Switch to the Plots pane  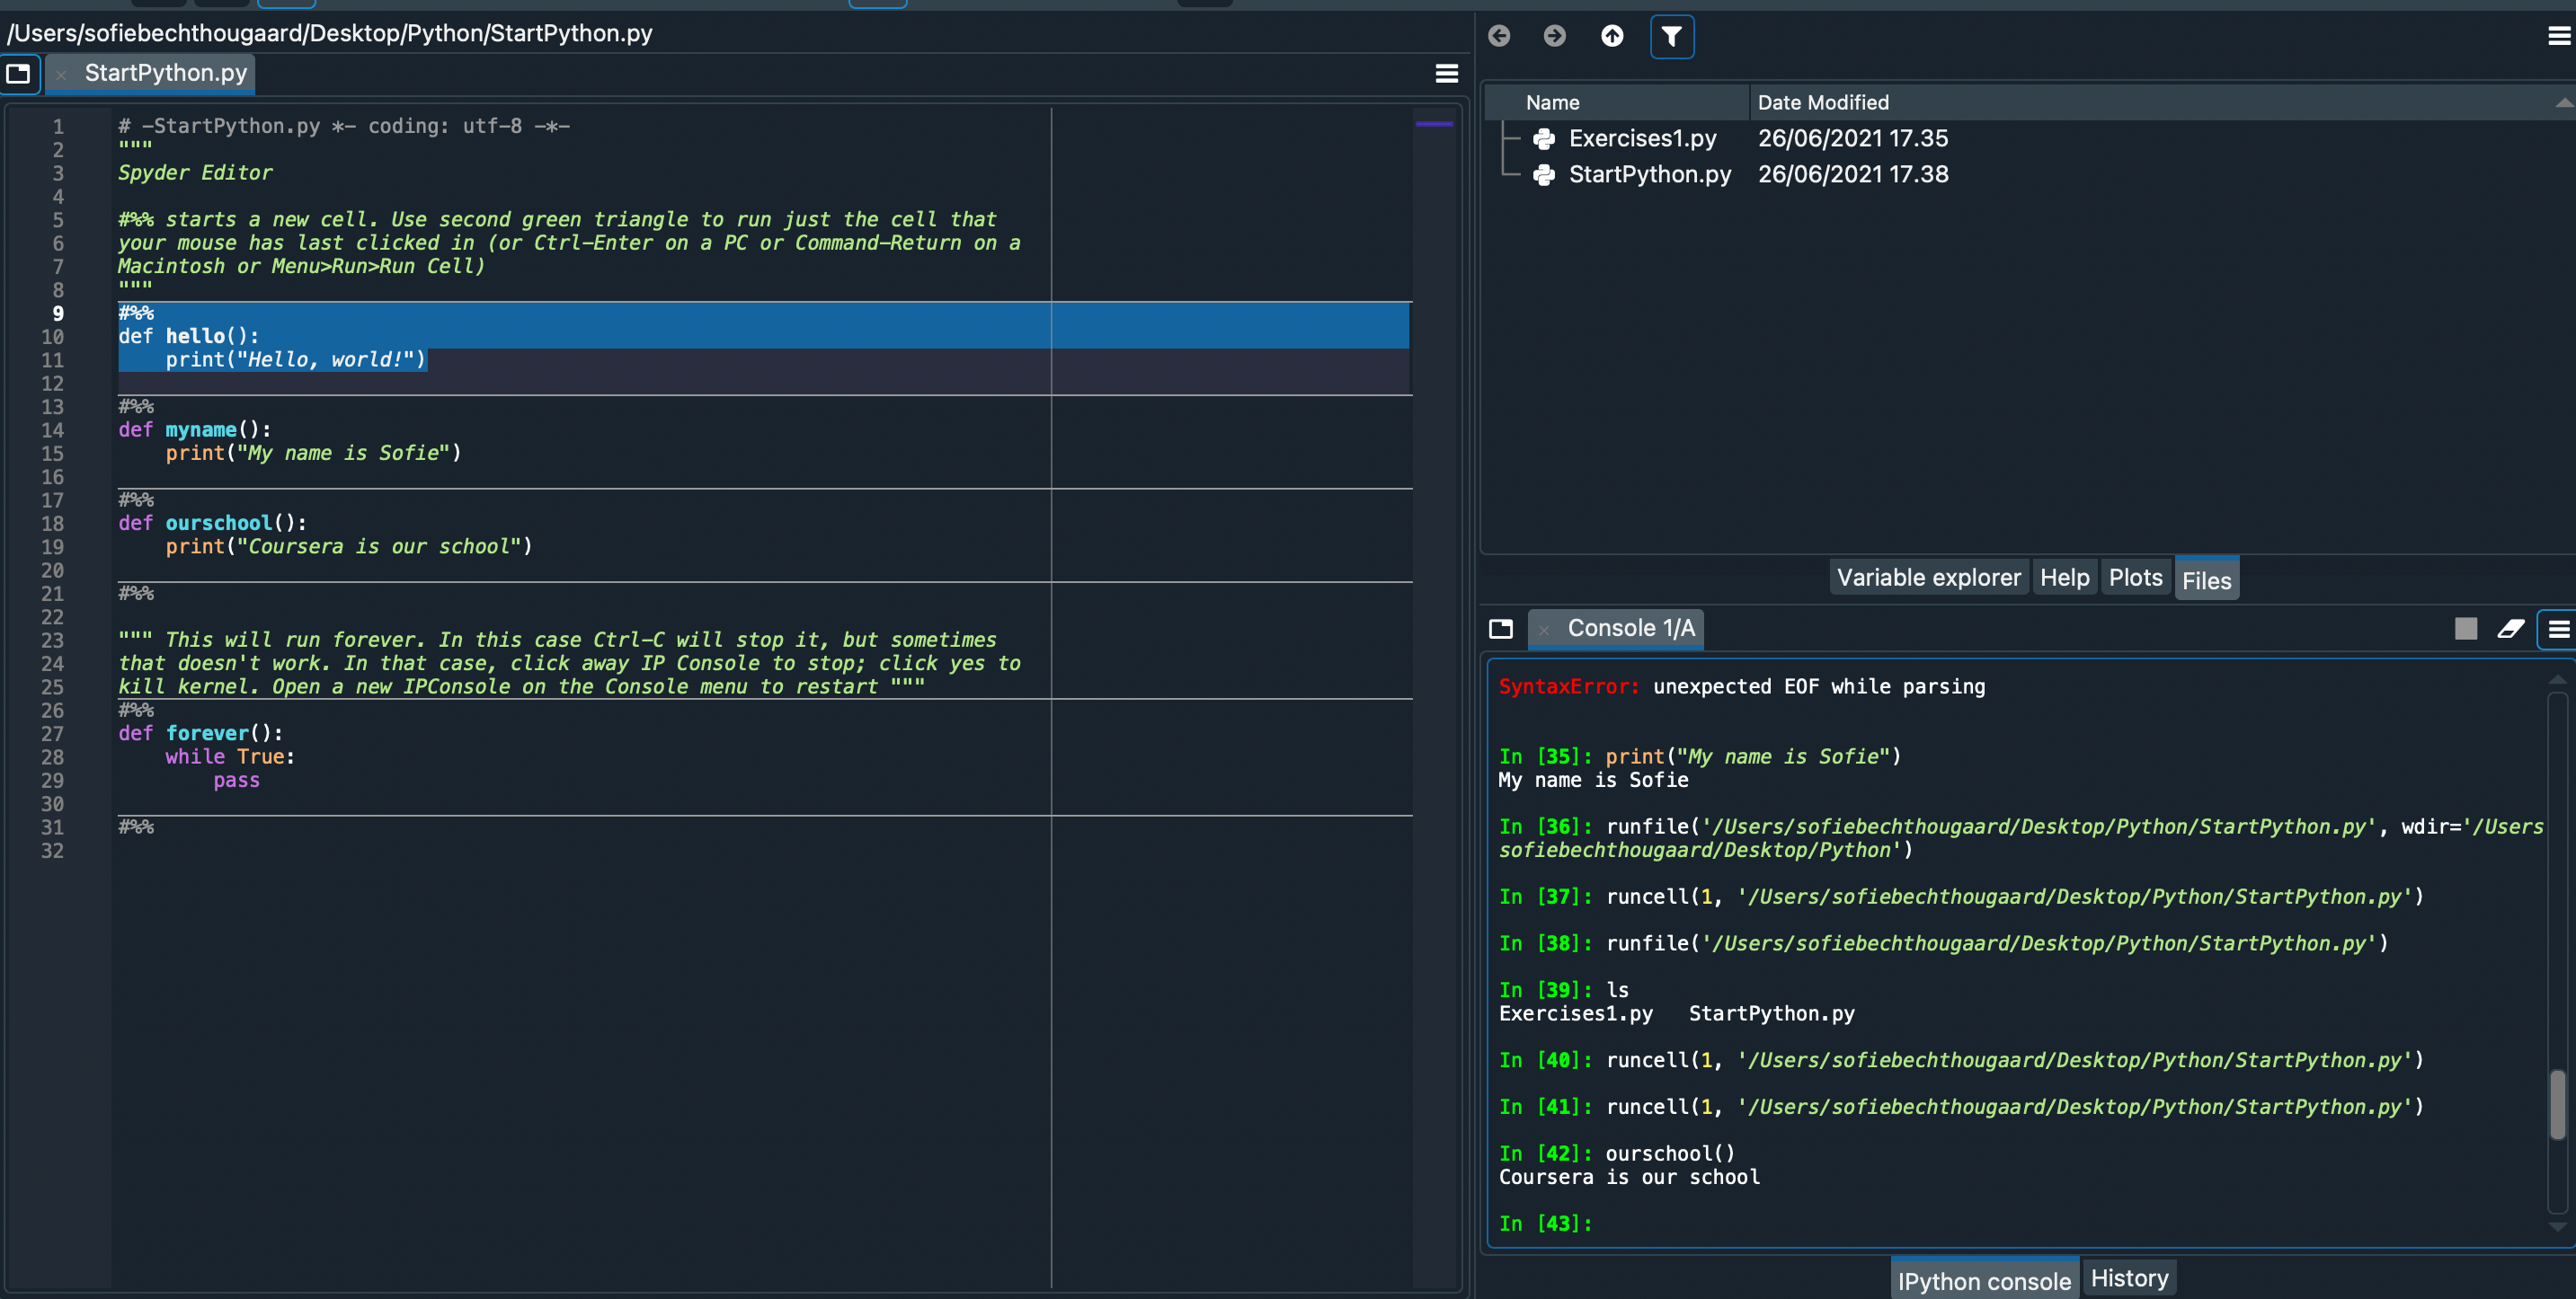point(2135,578)
